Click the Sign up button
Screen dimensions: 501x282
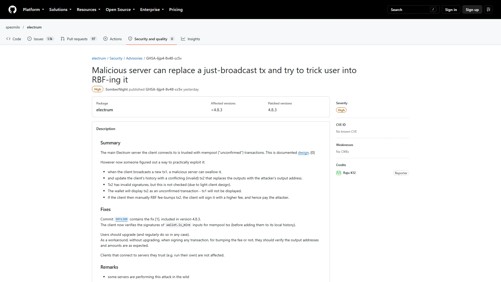[x=472, y=10]
